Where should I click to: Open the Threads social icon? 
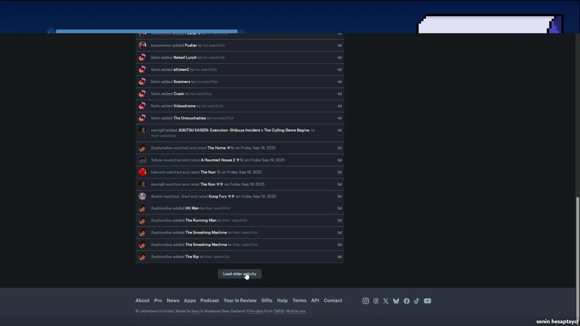[x=376, y=301]
